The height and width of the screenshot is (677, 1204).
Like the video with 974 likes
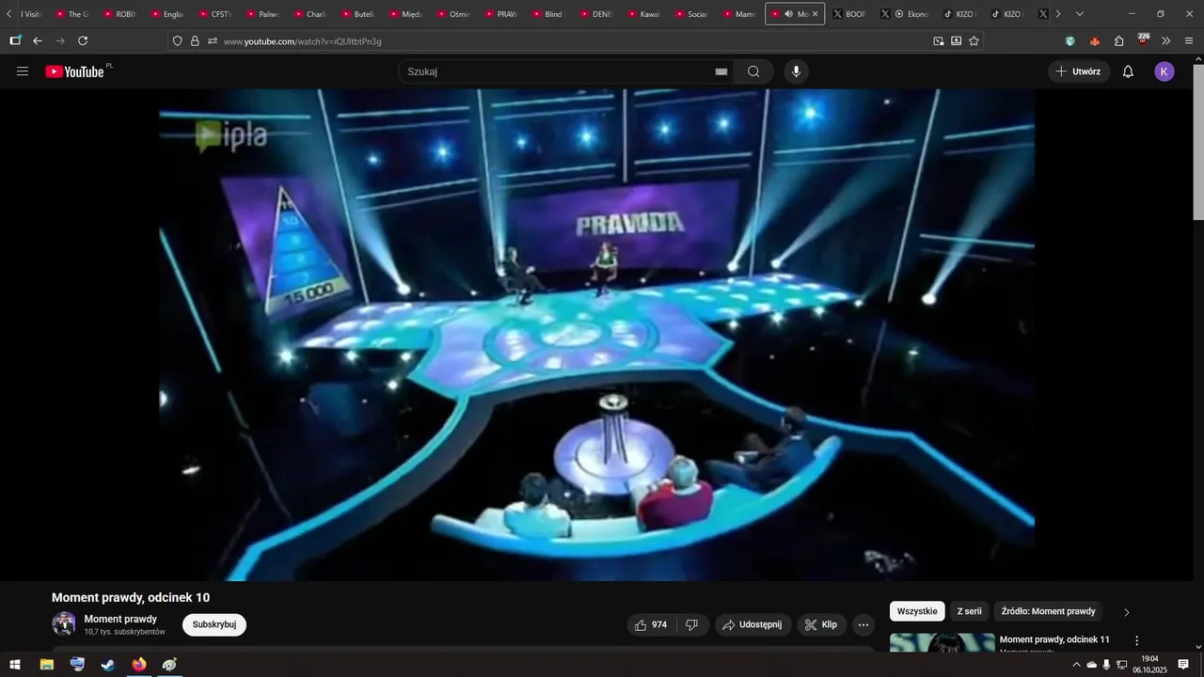(651, 624)
